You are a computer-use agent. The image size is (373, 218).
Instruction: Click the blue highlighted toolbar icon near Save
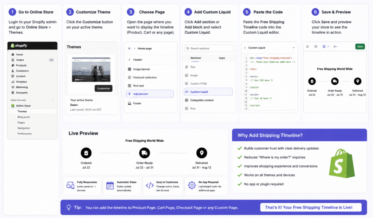pyautogui.click(x=324, y=47)
